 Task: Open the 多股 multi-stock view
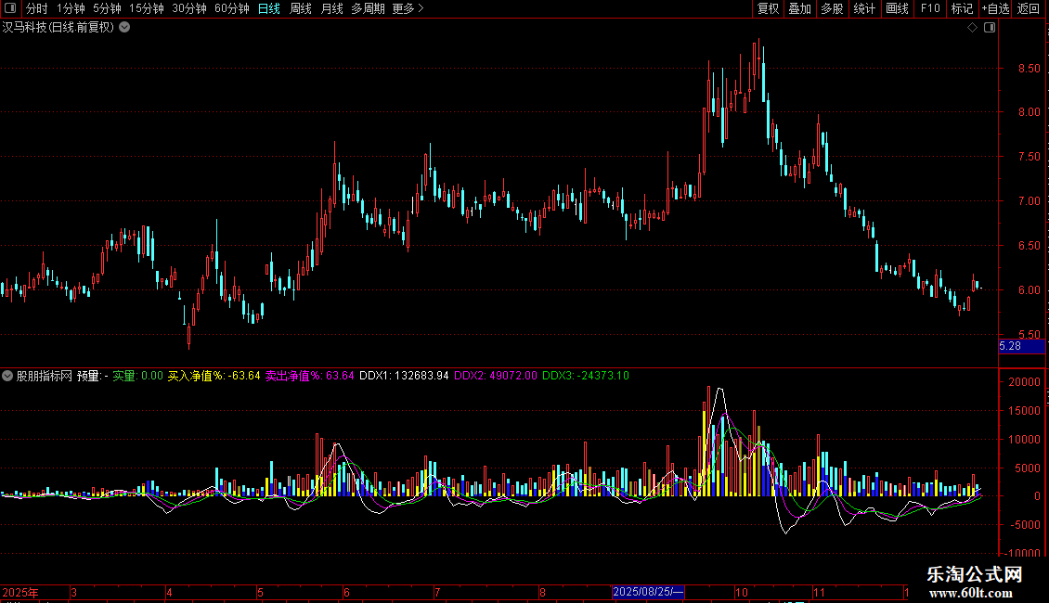[x=832, y=8]
